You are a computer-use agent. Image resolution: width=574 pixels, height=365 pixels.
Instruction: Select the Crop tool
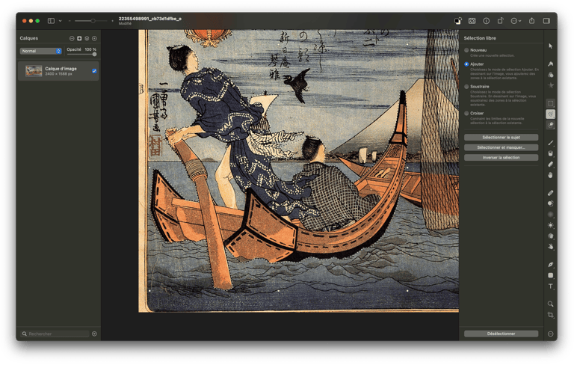point(550,315)
